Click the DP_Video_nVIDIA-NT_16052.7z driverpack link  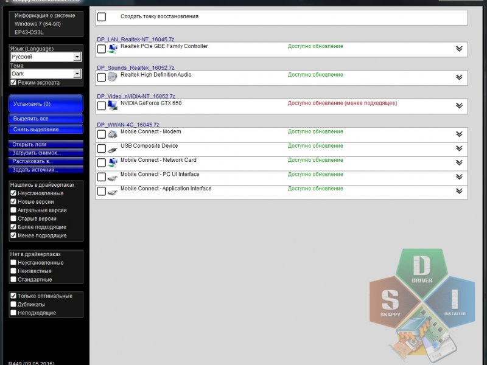coord(136,96)
